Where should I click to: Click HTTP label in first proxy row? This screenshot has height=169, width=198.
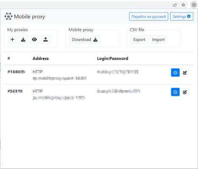click(x=38, y=72)
